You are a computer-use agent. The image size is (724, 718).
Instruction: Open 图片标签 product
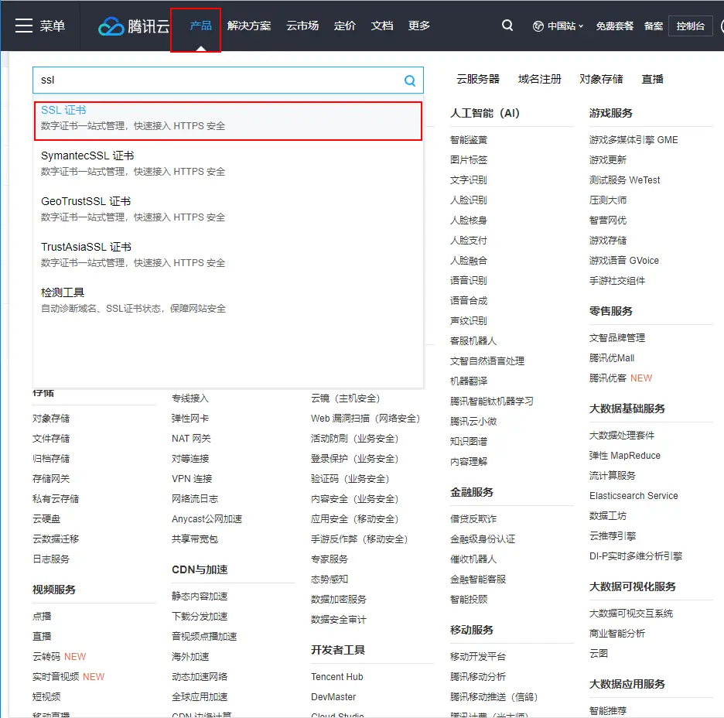coord(469,160)
